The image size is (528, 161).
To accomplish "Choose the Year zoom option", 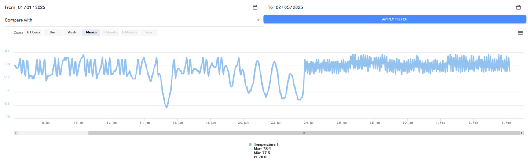I will click(149, 32).
